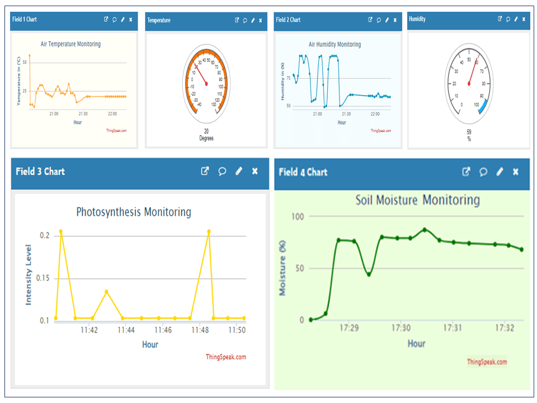Follow ThingSpeak.com link in Air Humidity chart
The width and height of the screenshot is (537, 403).
[380, 130]
